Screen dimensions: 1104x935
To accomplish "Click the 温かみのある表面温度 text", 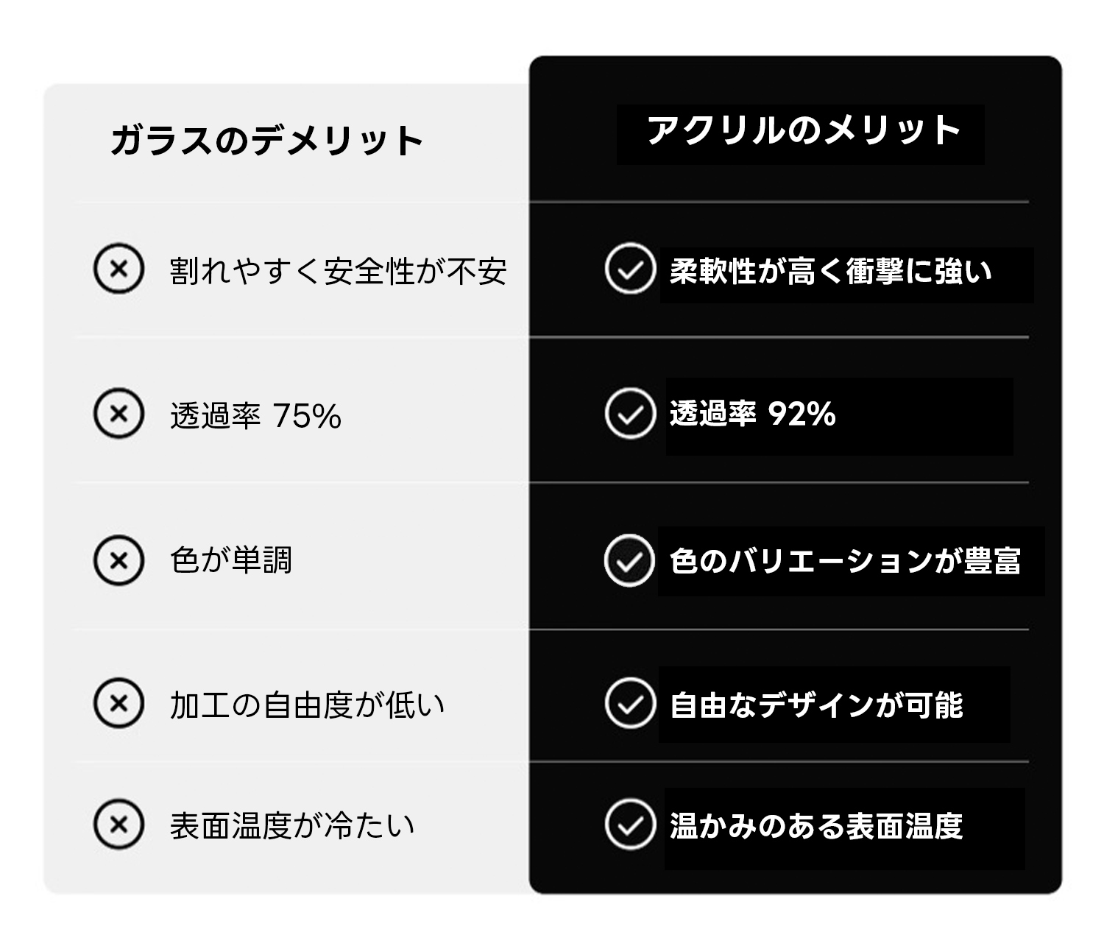I will coord(816,826).
